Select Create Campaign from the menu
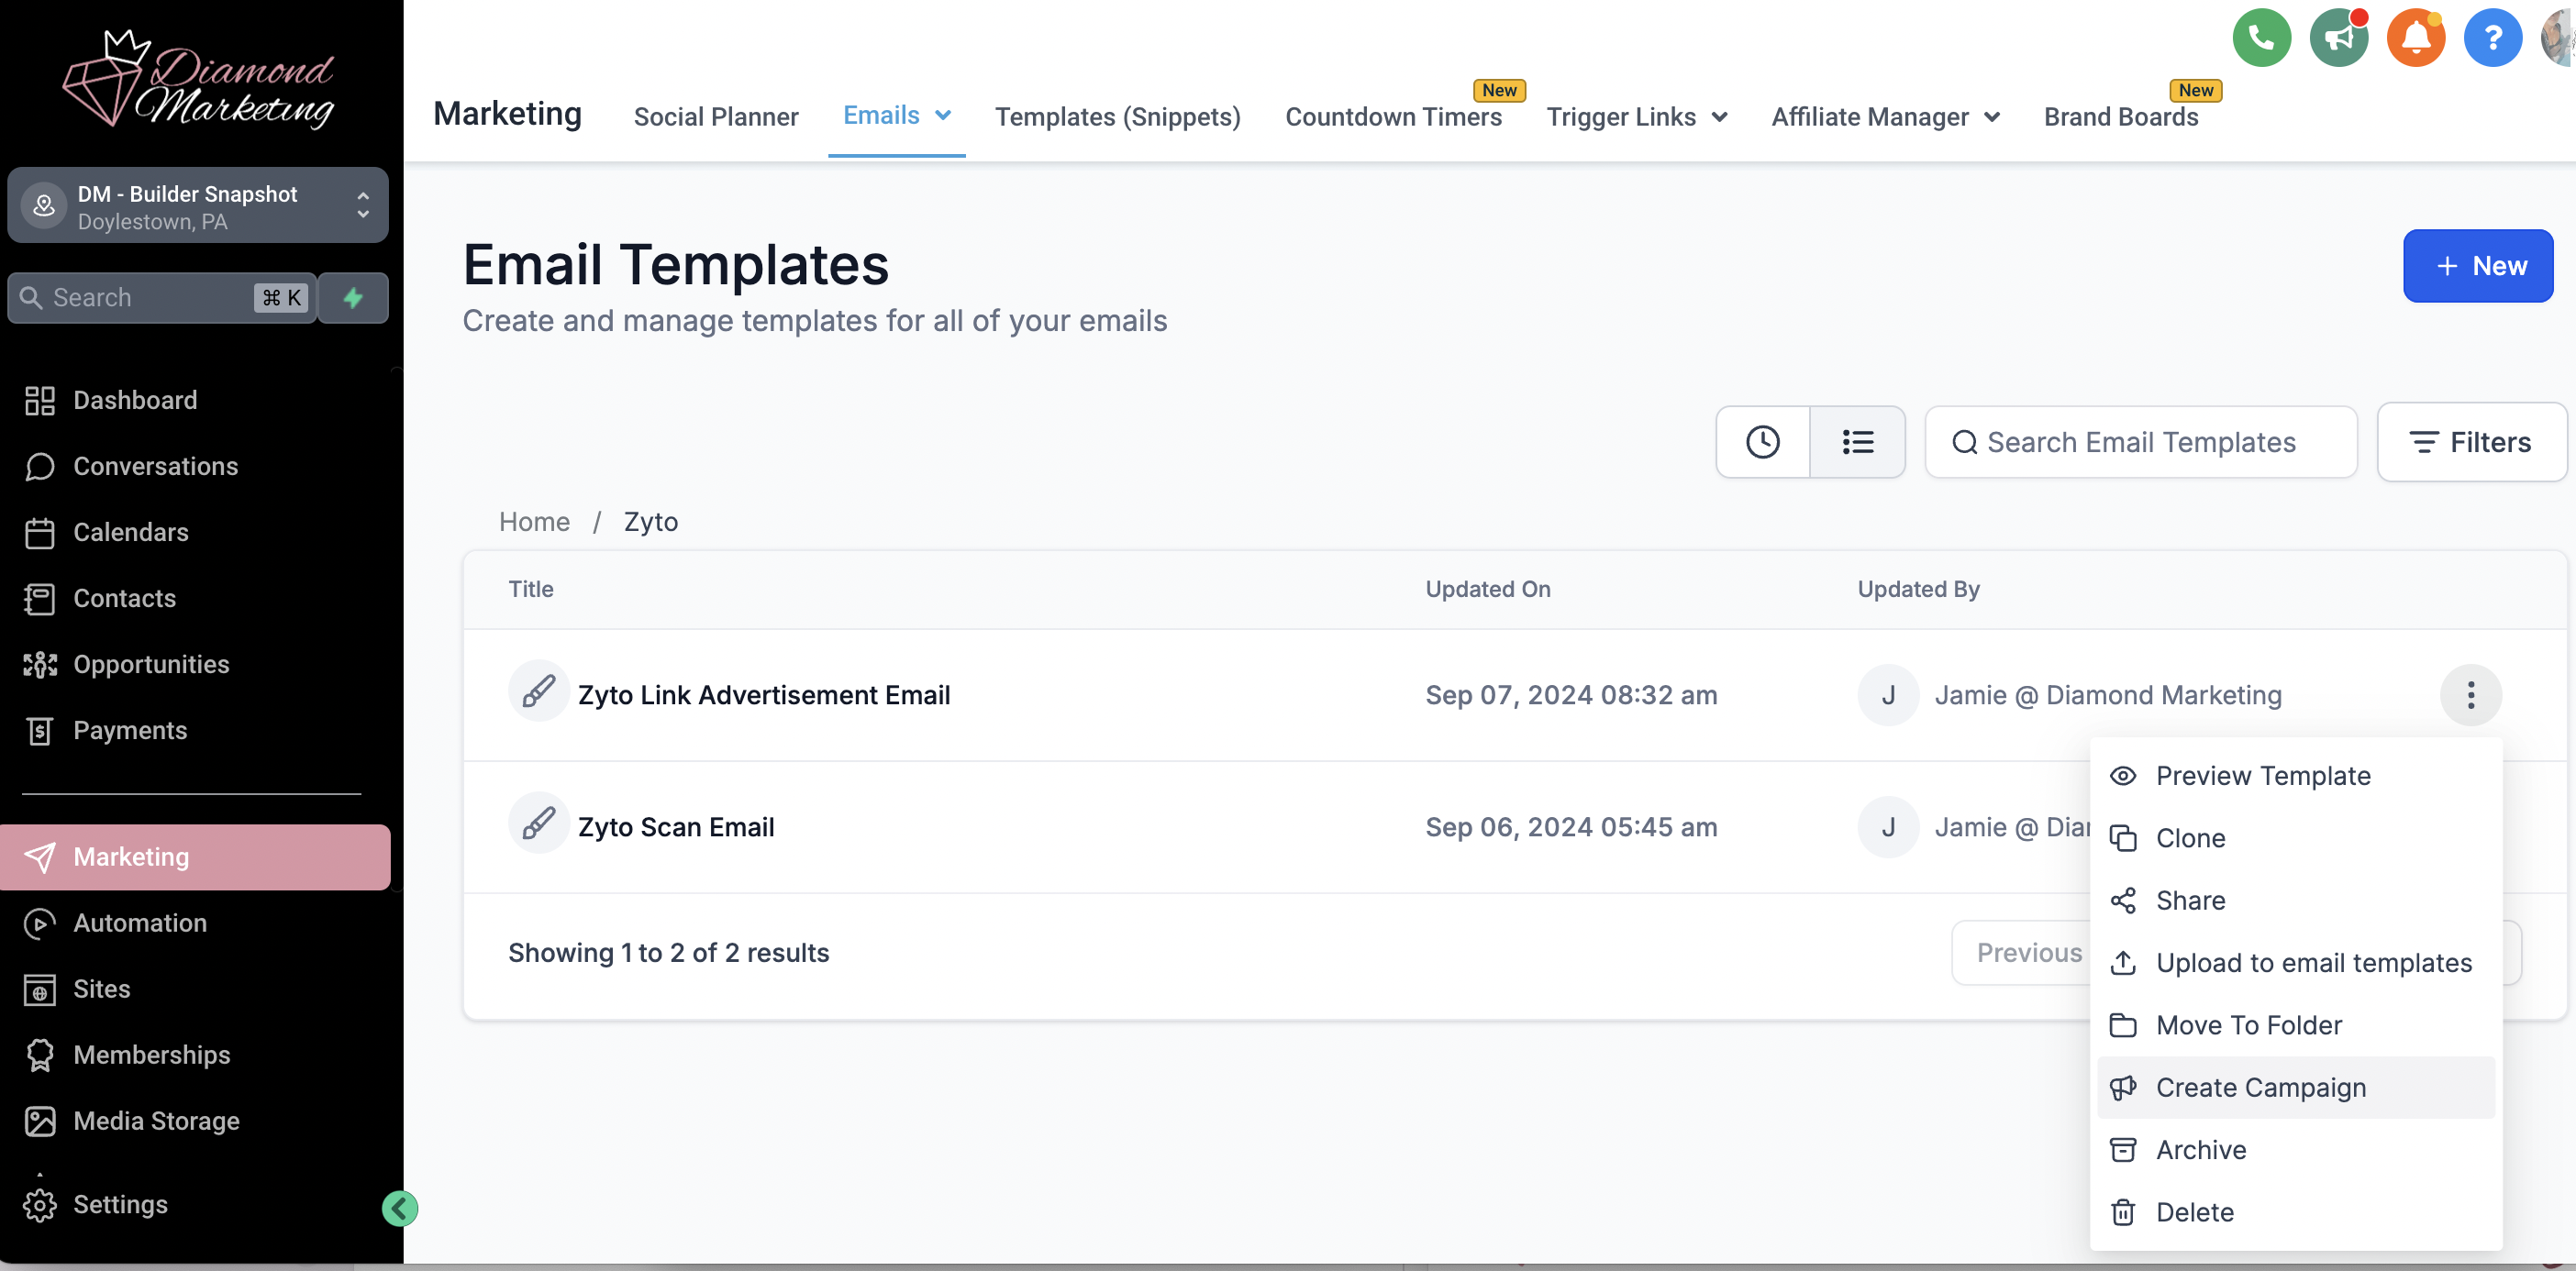This screenshot has height=1271, width=2576. [2295, 1087]
